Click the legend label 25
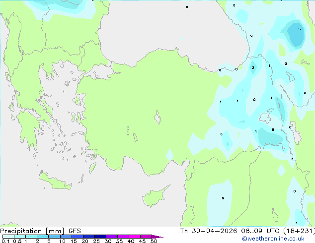 [96, 241]
